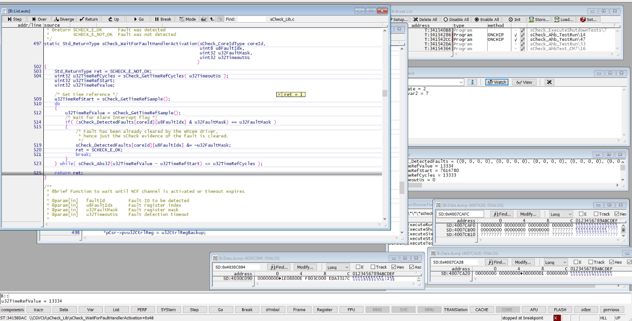The width and height of the screenshot is (632, 321).
Task: Click the Step button in List toolbar
Action: (15, 19)
